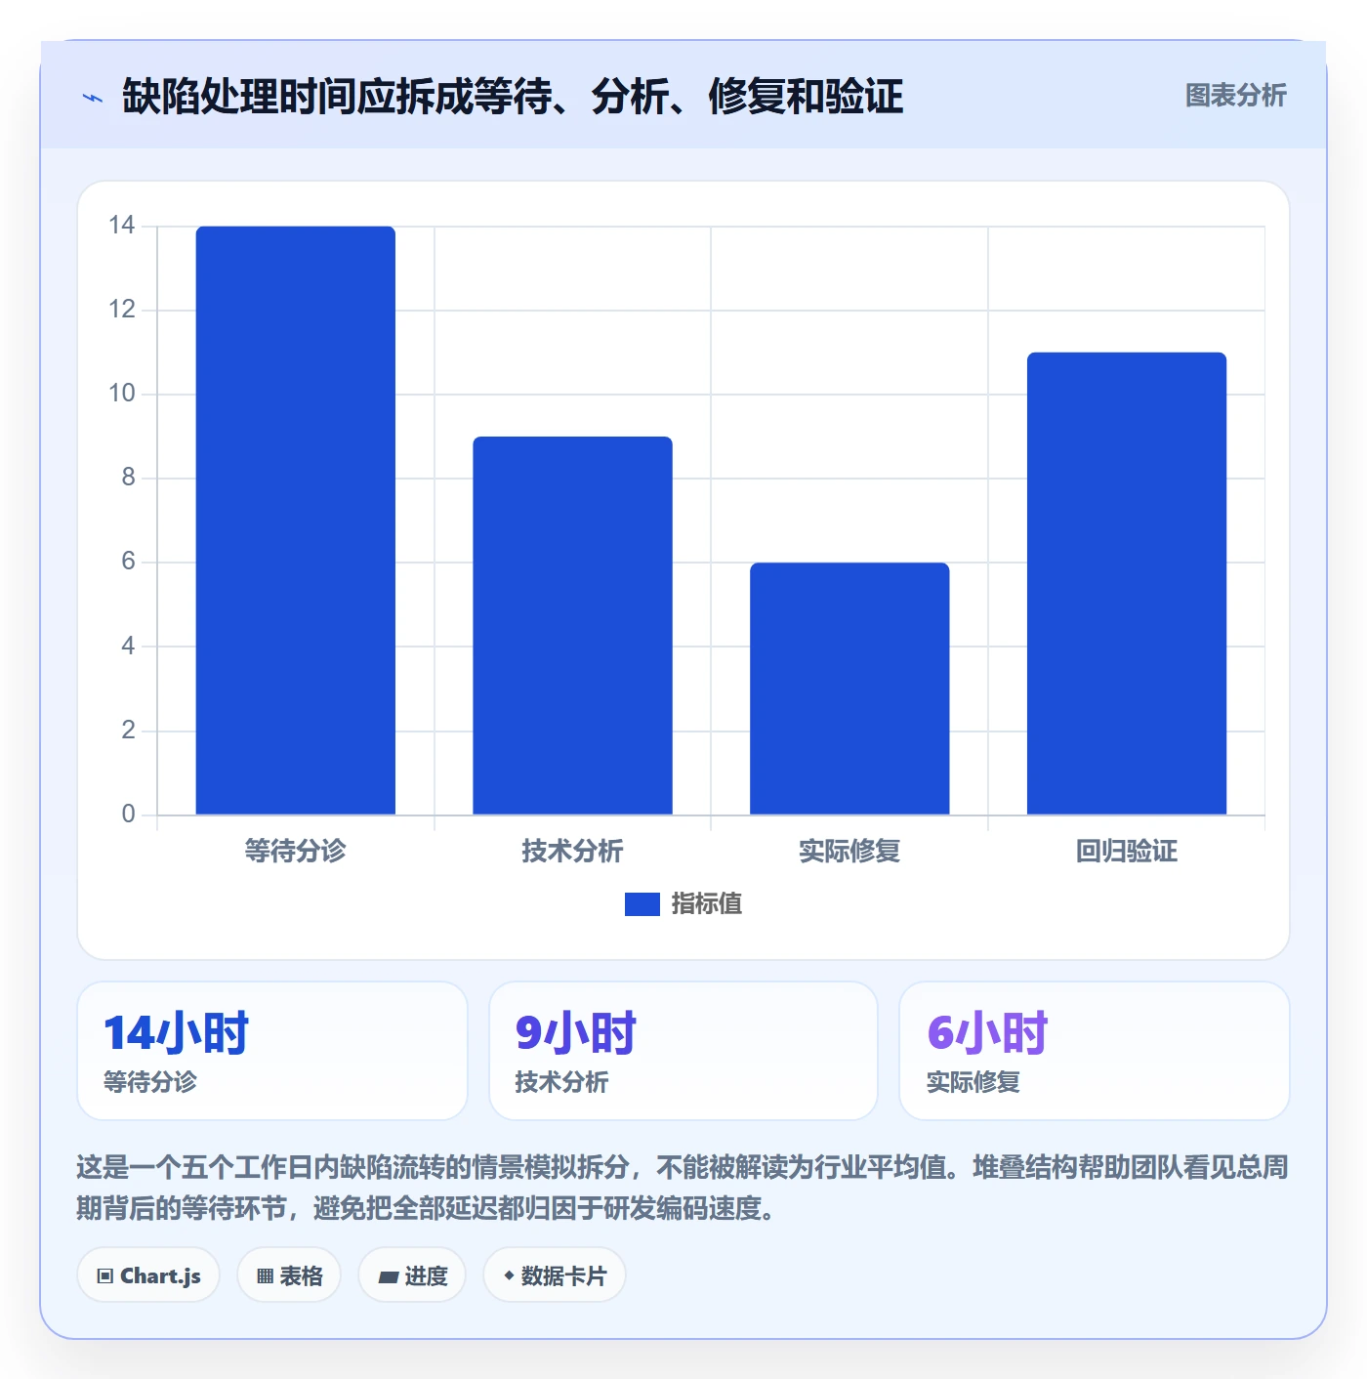The height and width of the screenshot is (1379, 1367).
Task: Click the 等待分诊 x-axis label
Action: click(296, 852)
